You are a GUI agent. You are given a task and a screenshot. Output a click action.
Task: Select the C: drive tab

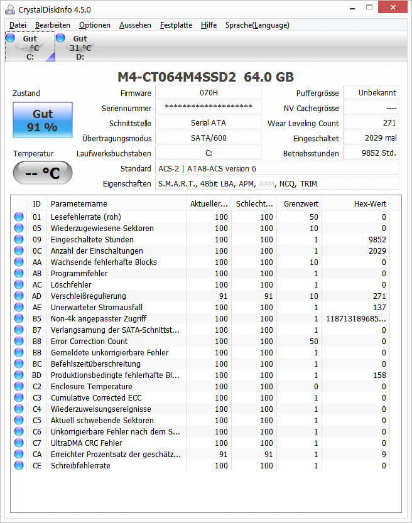[30, 46]
